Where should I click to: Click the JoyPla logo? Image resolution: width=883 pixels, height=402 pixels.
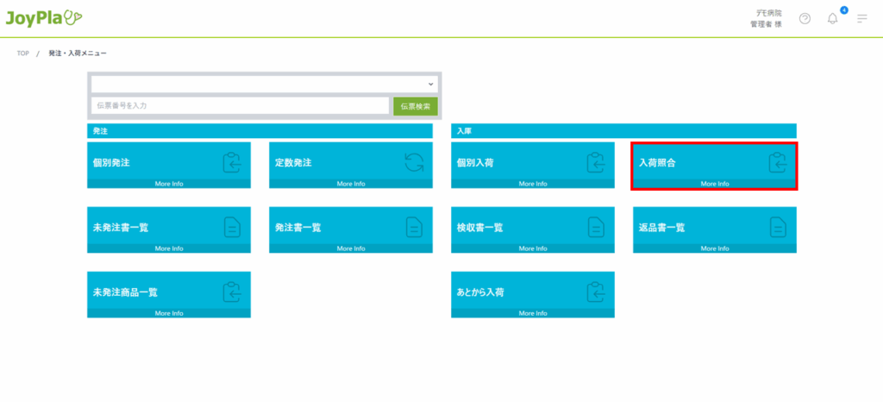click(x=43, y=18)
